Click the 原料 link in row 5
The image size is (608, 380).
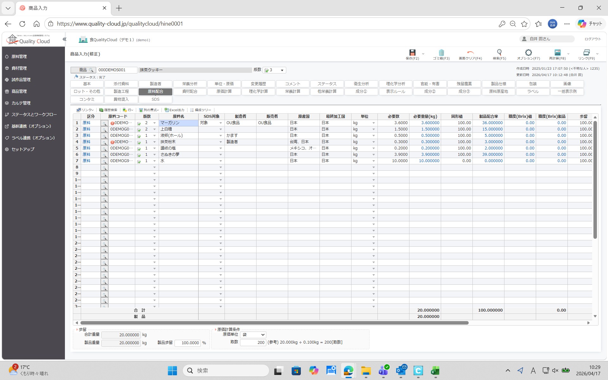click(86, 148)
